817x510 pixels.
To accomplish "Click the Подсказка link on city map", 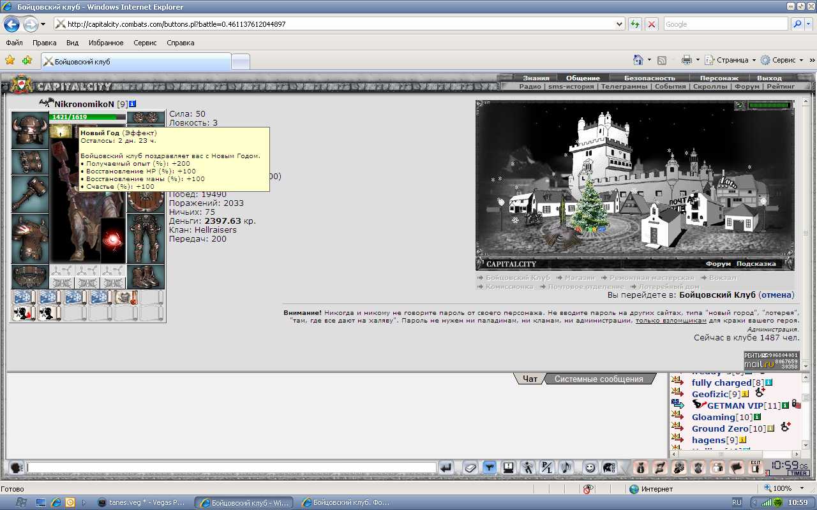I will (756, 264).
